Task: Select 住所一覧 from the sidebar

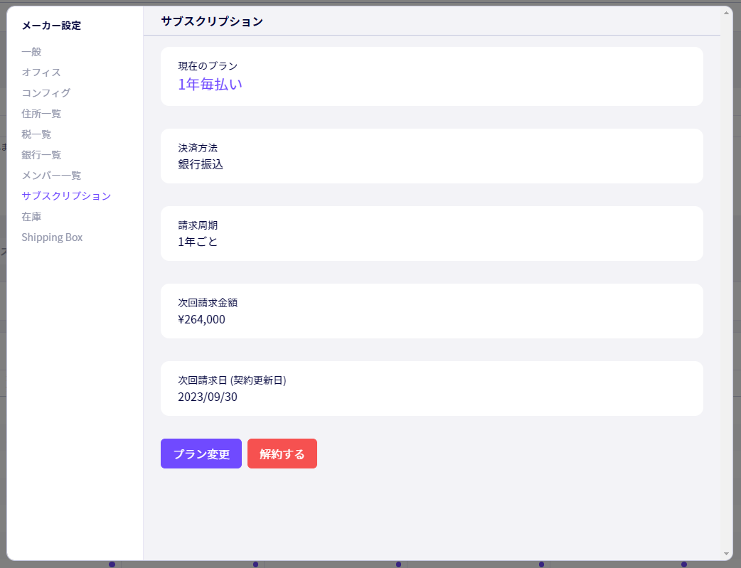Action: pos(41,114)
